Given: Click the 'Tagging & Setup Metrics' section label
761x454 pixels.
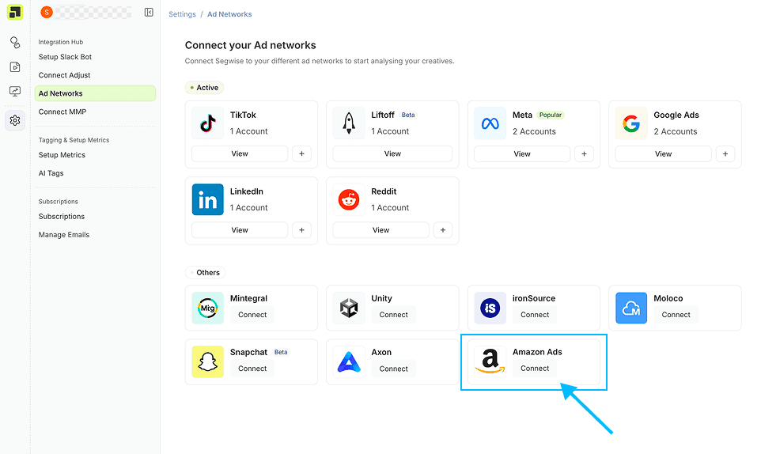Looking at the screenshot, I should (74, 140).
